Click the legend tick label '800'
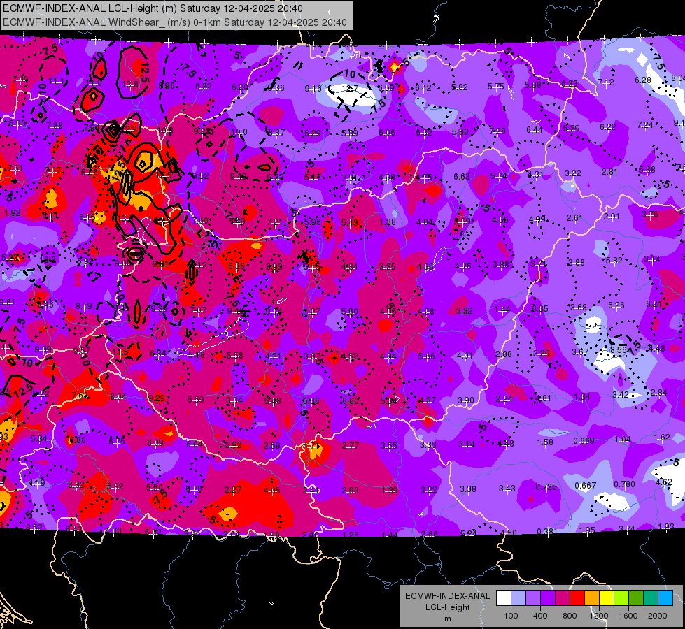This screenshot has width=685, height=629. (570, 616)
